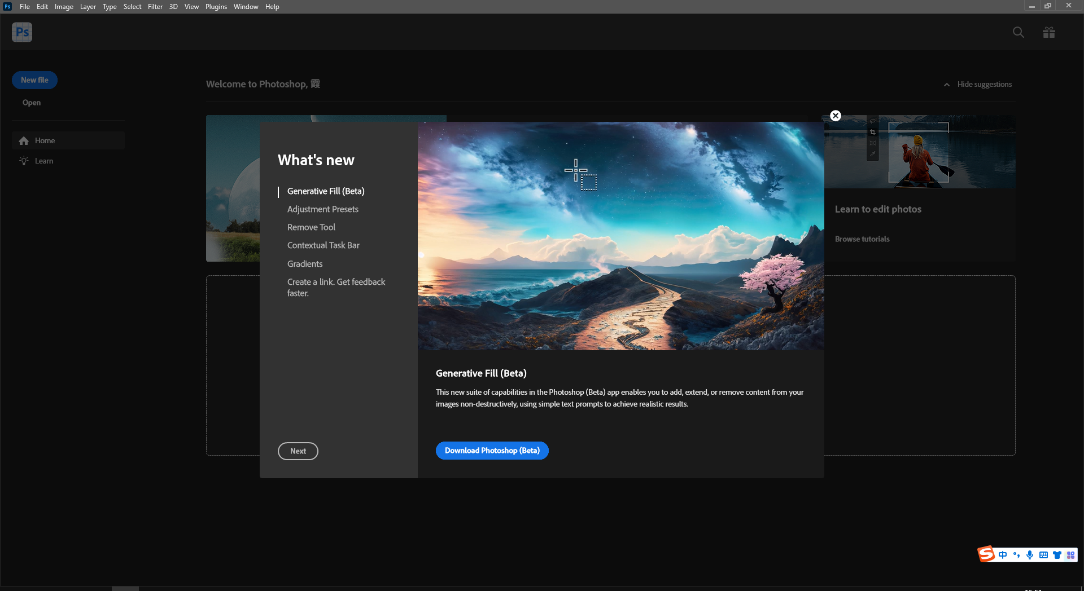Dismiss the What's new dialog with X
The image size is (1084, 591).
coord(835,116)
